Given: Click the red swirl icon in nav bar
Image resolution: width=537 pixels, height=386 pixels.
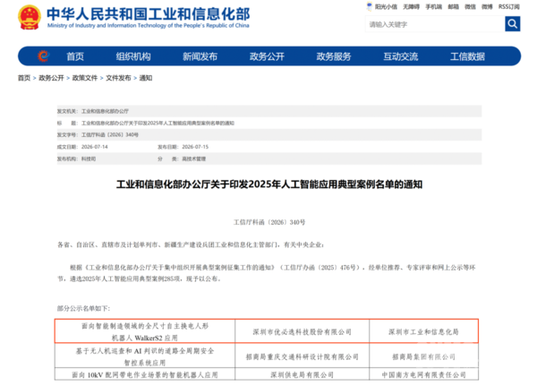Looking at the screenshot, I should (44, 56).
